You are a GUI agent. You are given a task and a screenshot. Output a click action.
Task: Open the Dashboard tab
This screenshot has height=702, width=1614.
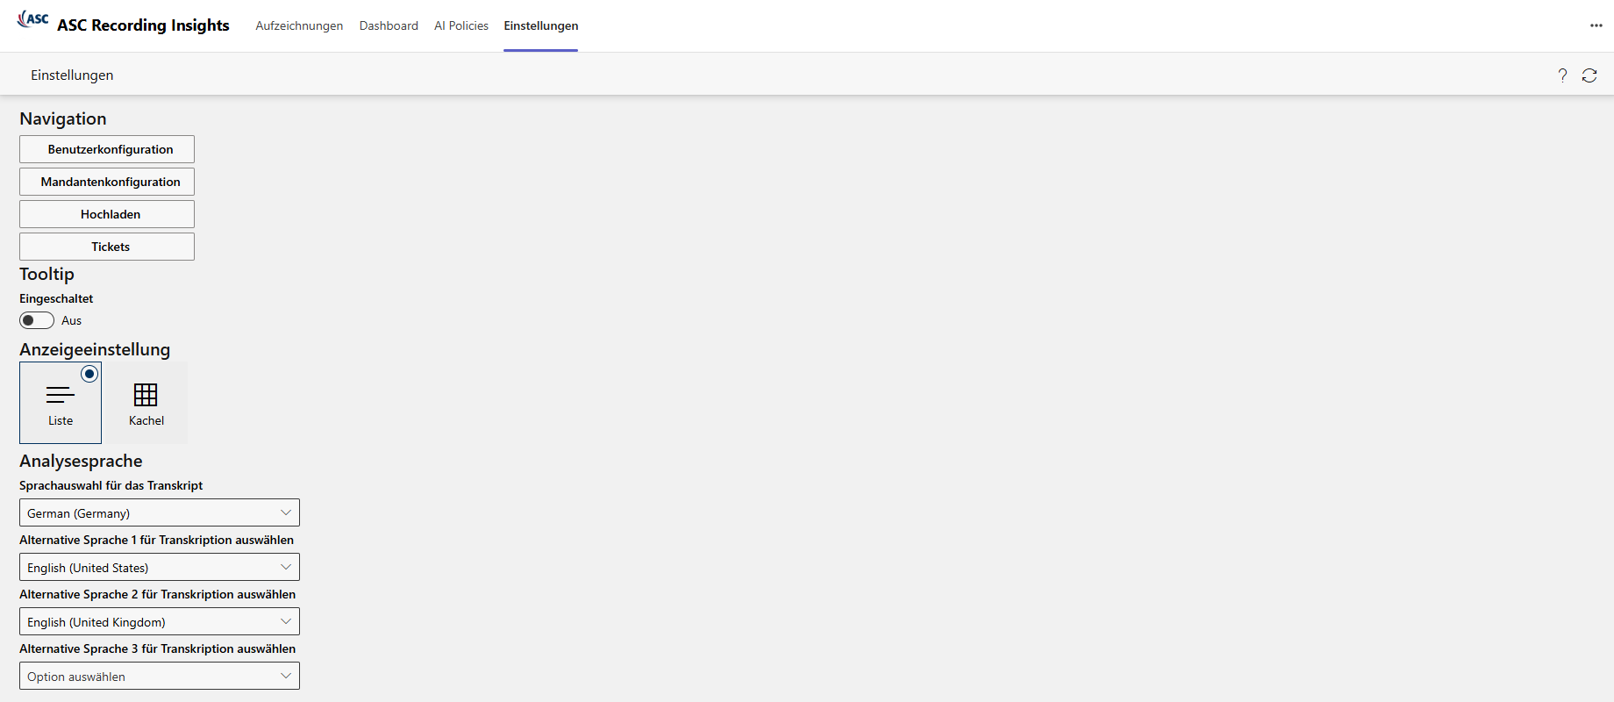(389, 25)
